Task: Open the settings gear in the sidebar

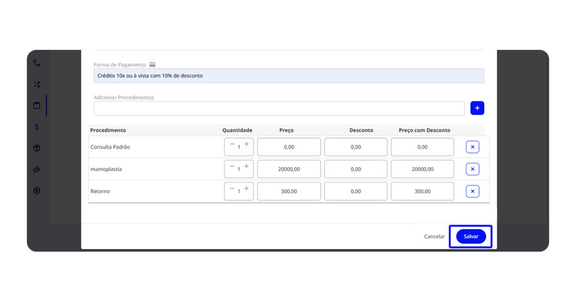Action: click(37, 190)
